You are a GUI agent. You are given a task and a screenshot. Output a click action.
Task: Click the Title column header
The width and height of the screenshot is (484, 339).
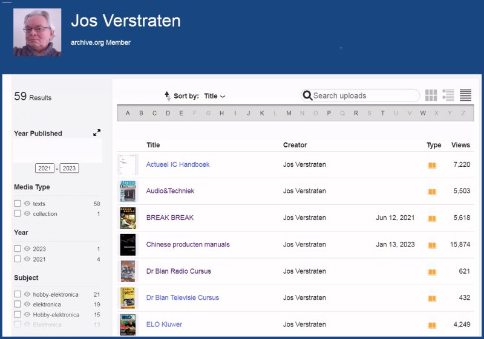coord(153,145)
